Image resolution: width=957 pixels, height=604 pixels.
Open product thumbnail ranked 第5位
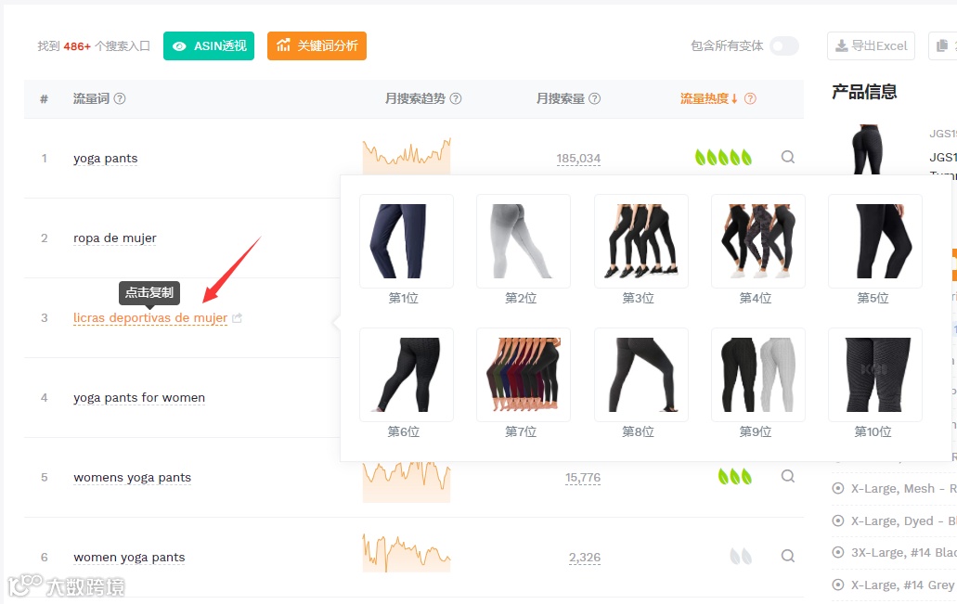click(875, 241)
